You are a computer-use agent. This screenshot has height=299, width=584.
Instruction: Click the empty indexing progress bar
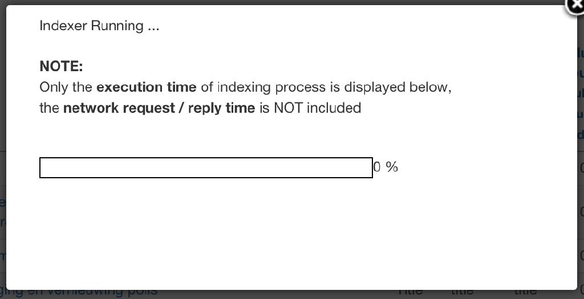pyautogui.click(x=206, y=167)
